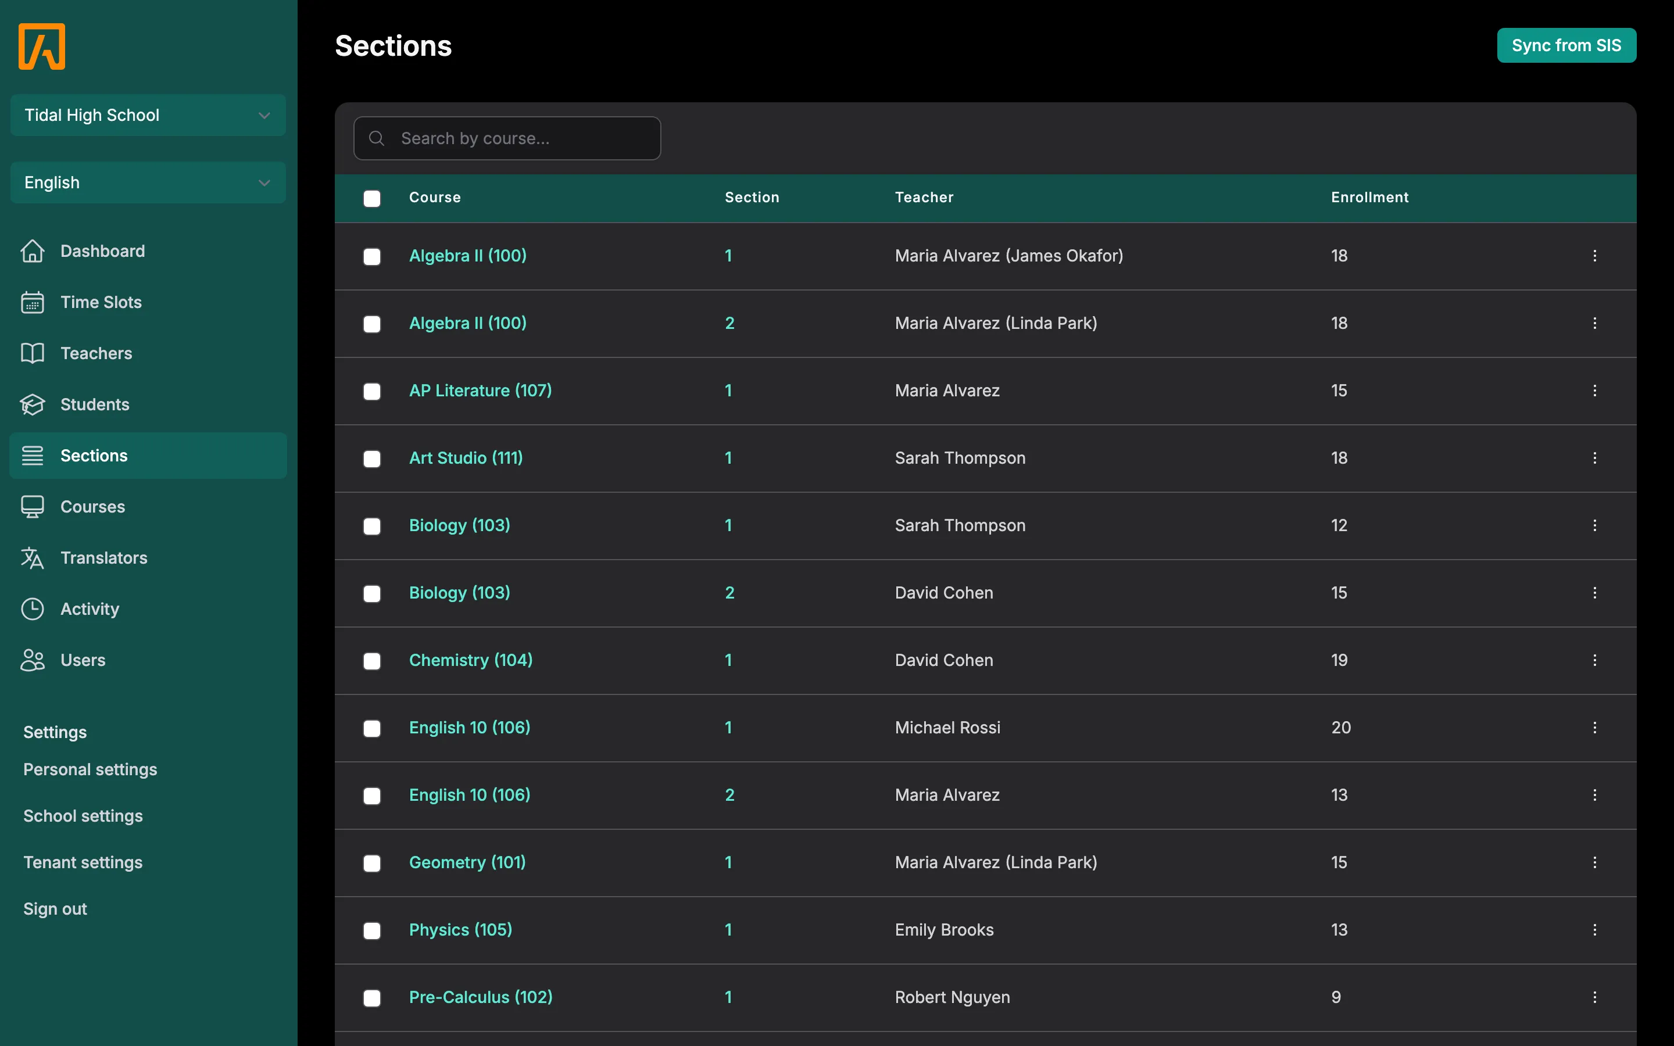Open the Chemistry (104) course link
Viewport: 1674px width, 1046px height.
pyautogui.click(x=470, y=660)
